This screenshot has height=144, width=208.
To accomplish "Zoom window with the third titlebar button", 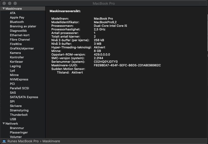I will pyautogui.click(x=15, y=3).
